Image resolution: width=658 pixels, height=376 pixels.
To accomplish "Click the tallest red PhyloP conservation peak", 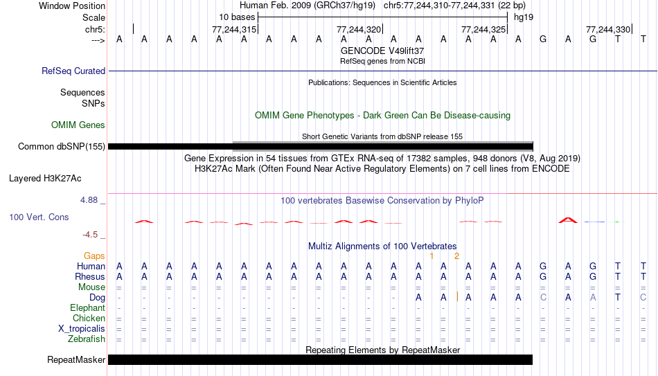I will (x=568, y=220).
